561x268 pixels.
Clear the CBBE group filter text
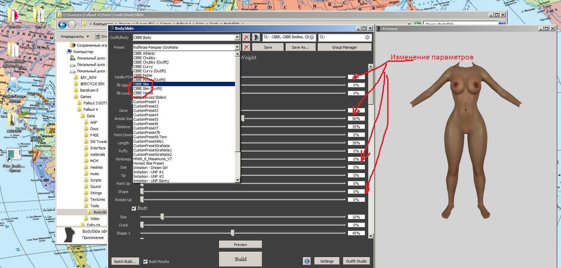(x=311, y=38)
